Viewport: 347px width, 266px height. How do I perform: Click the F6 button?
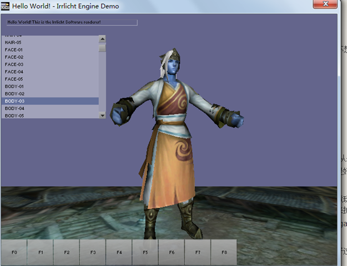[x=172, y=252]
